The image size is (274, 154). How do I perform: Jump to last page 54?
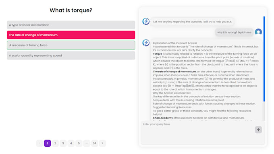pyautogui.click(x=95, y=144)
